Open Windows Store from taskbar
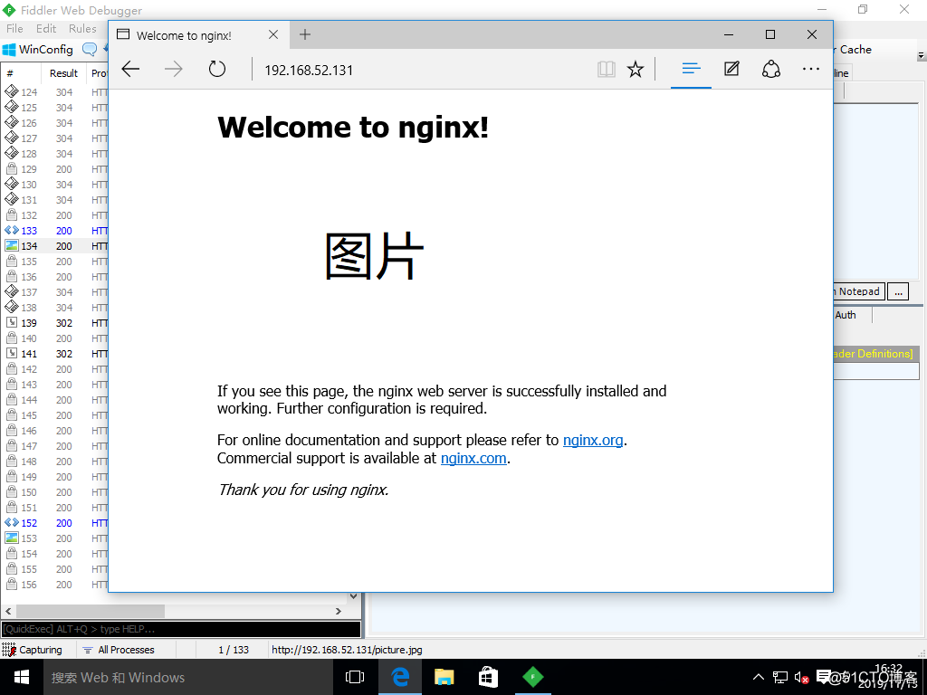Viewport: 927px width, 695px height. (488, 677)
